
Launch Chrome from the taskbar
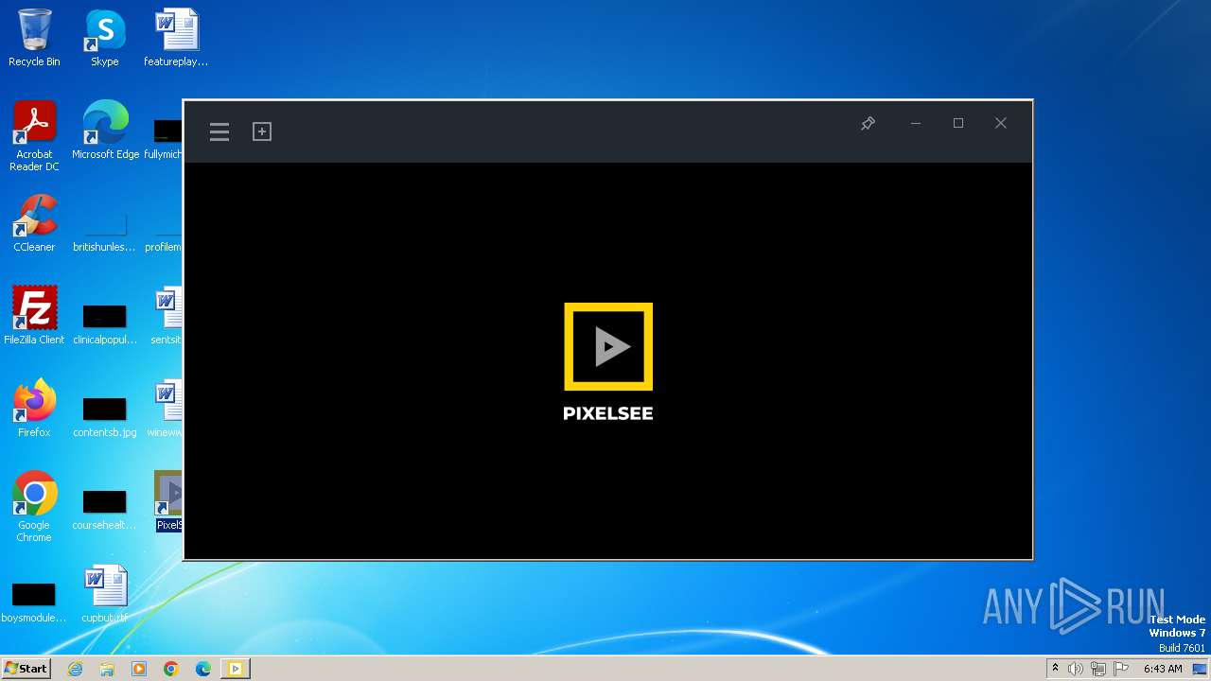(171, 669)
